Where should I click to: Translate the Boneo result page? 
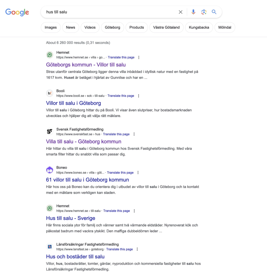tap(120, 173)
